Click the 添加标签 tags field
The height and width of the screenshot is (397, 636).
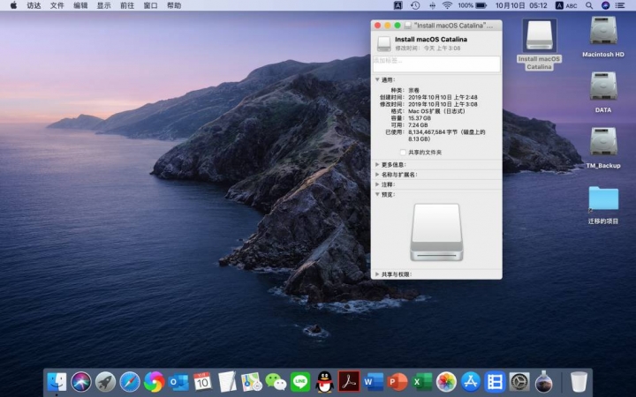(436, 64)
